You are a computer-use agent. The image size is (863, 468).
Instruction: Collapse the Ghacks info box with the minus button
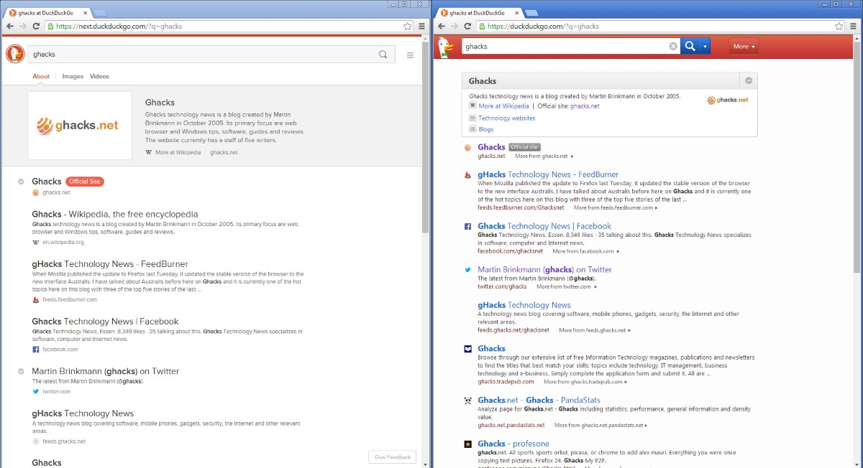click(x=749, y=81)
